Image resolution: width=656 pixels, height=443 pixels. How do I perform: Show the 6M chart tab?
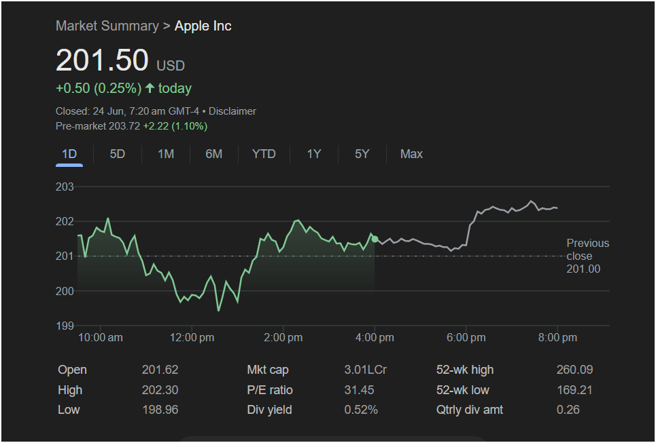pos(213,154)
